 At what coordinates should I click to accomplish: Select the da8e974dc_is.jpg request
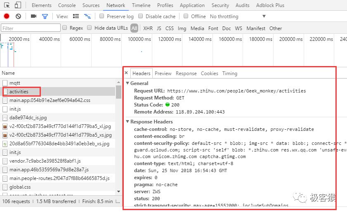coord(57,118)
